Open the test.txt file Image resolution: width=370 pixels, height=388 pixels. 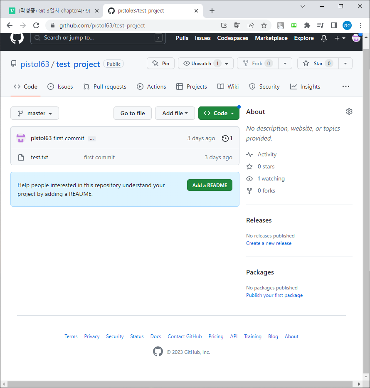pos(39,157)
